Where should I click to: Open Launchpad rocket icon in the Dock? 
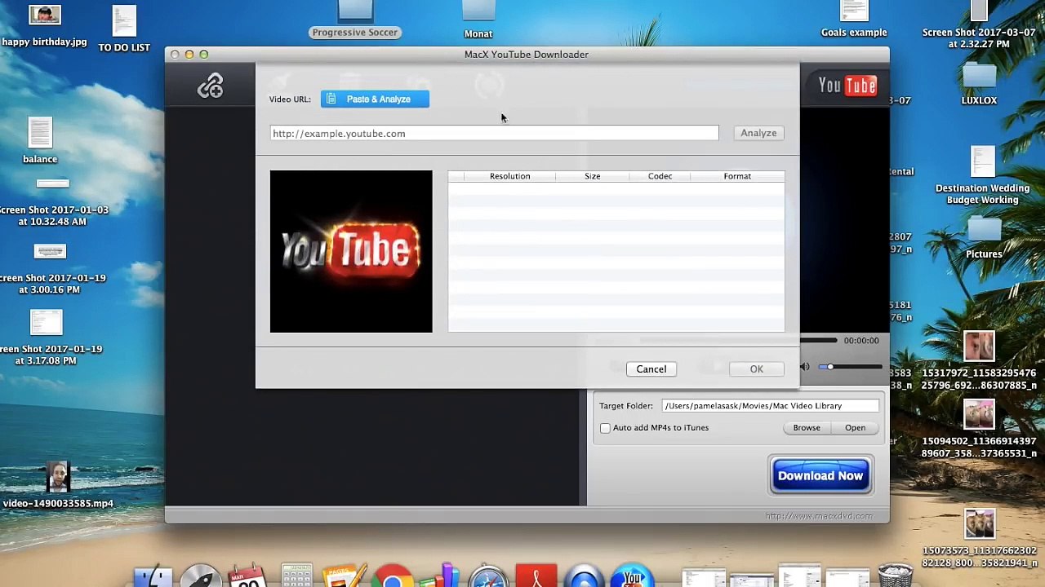point(201,577)
